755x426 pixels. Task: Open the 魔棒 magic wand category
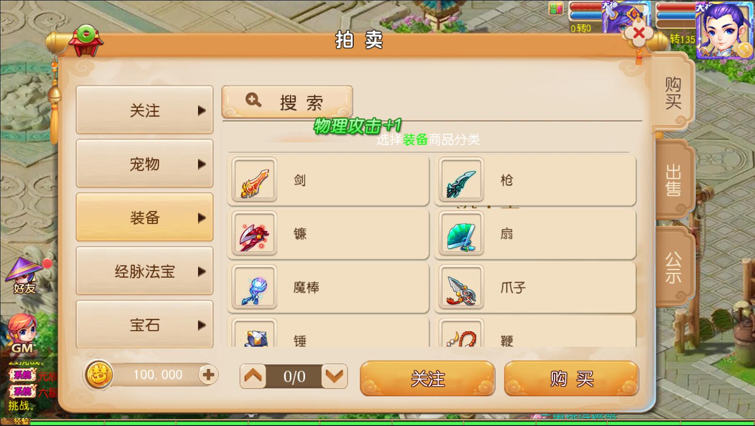pos(328,287)
